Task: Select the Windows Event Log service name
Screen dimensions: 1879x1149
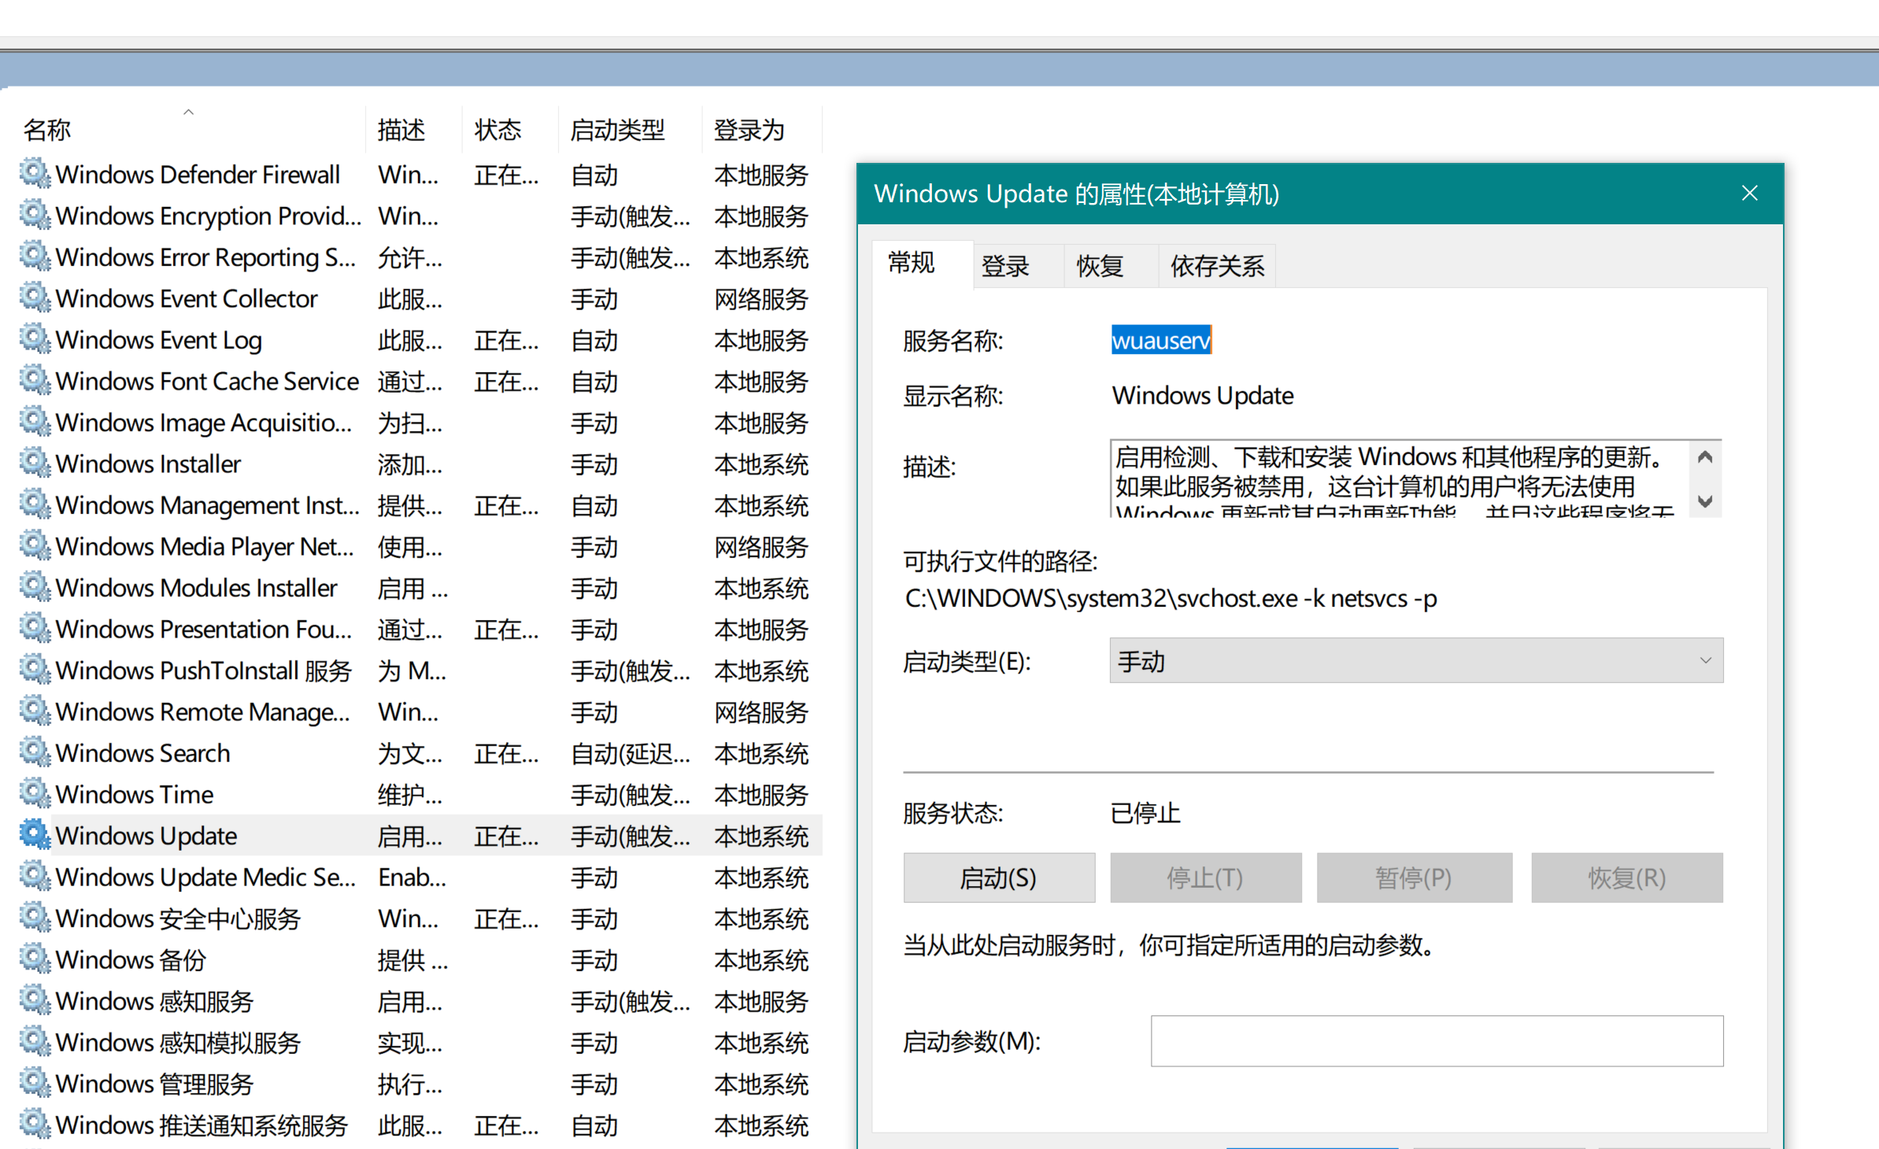Action: [159, 340]
